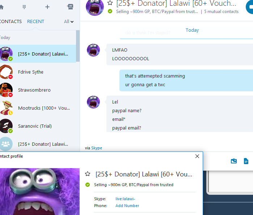Expand the All filter dropdown
The height and width of the screenshot is (215, 253).
click(68, 22)
